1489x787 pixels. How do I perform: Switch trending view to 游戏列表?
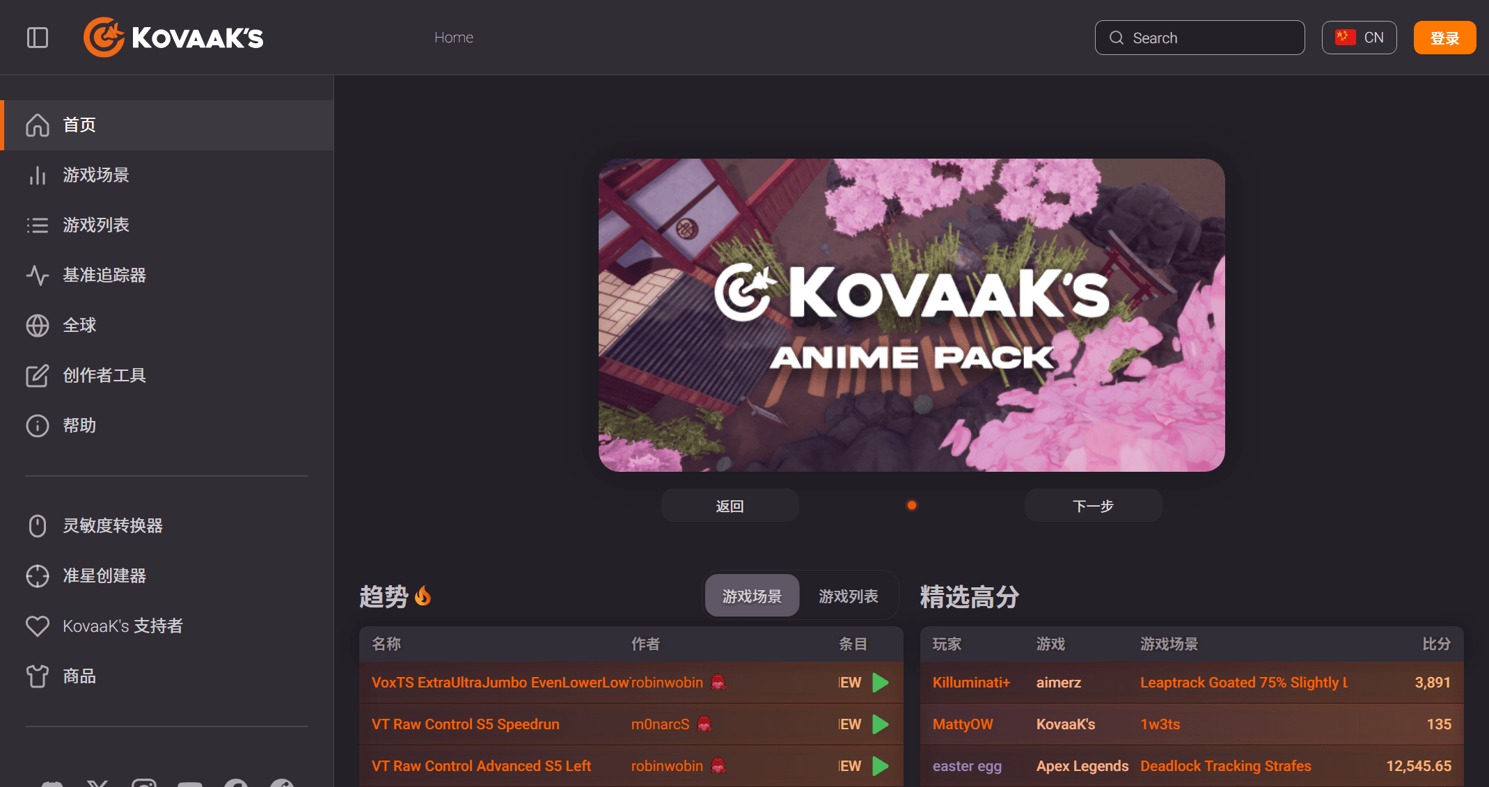coord(848,596)
